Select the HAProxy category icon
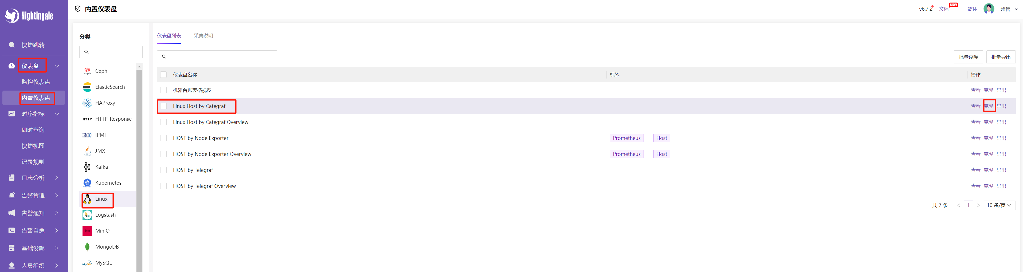The width and height of the screenshot is (1023, 272). [87, 103]
